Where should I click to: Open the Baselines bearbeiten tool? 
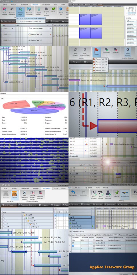(12, 11)
